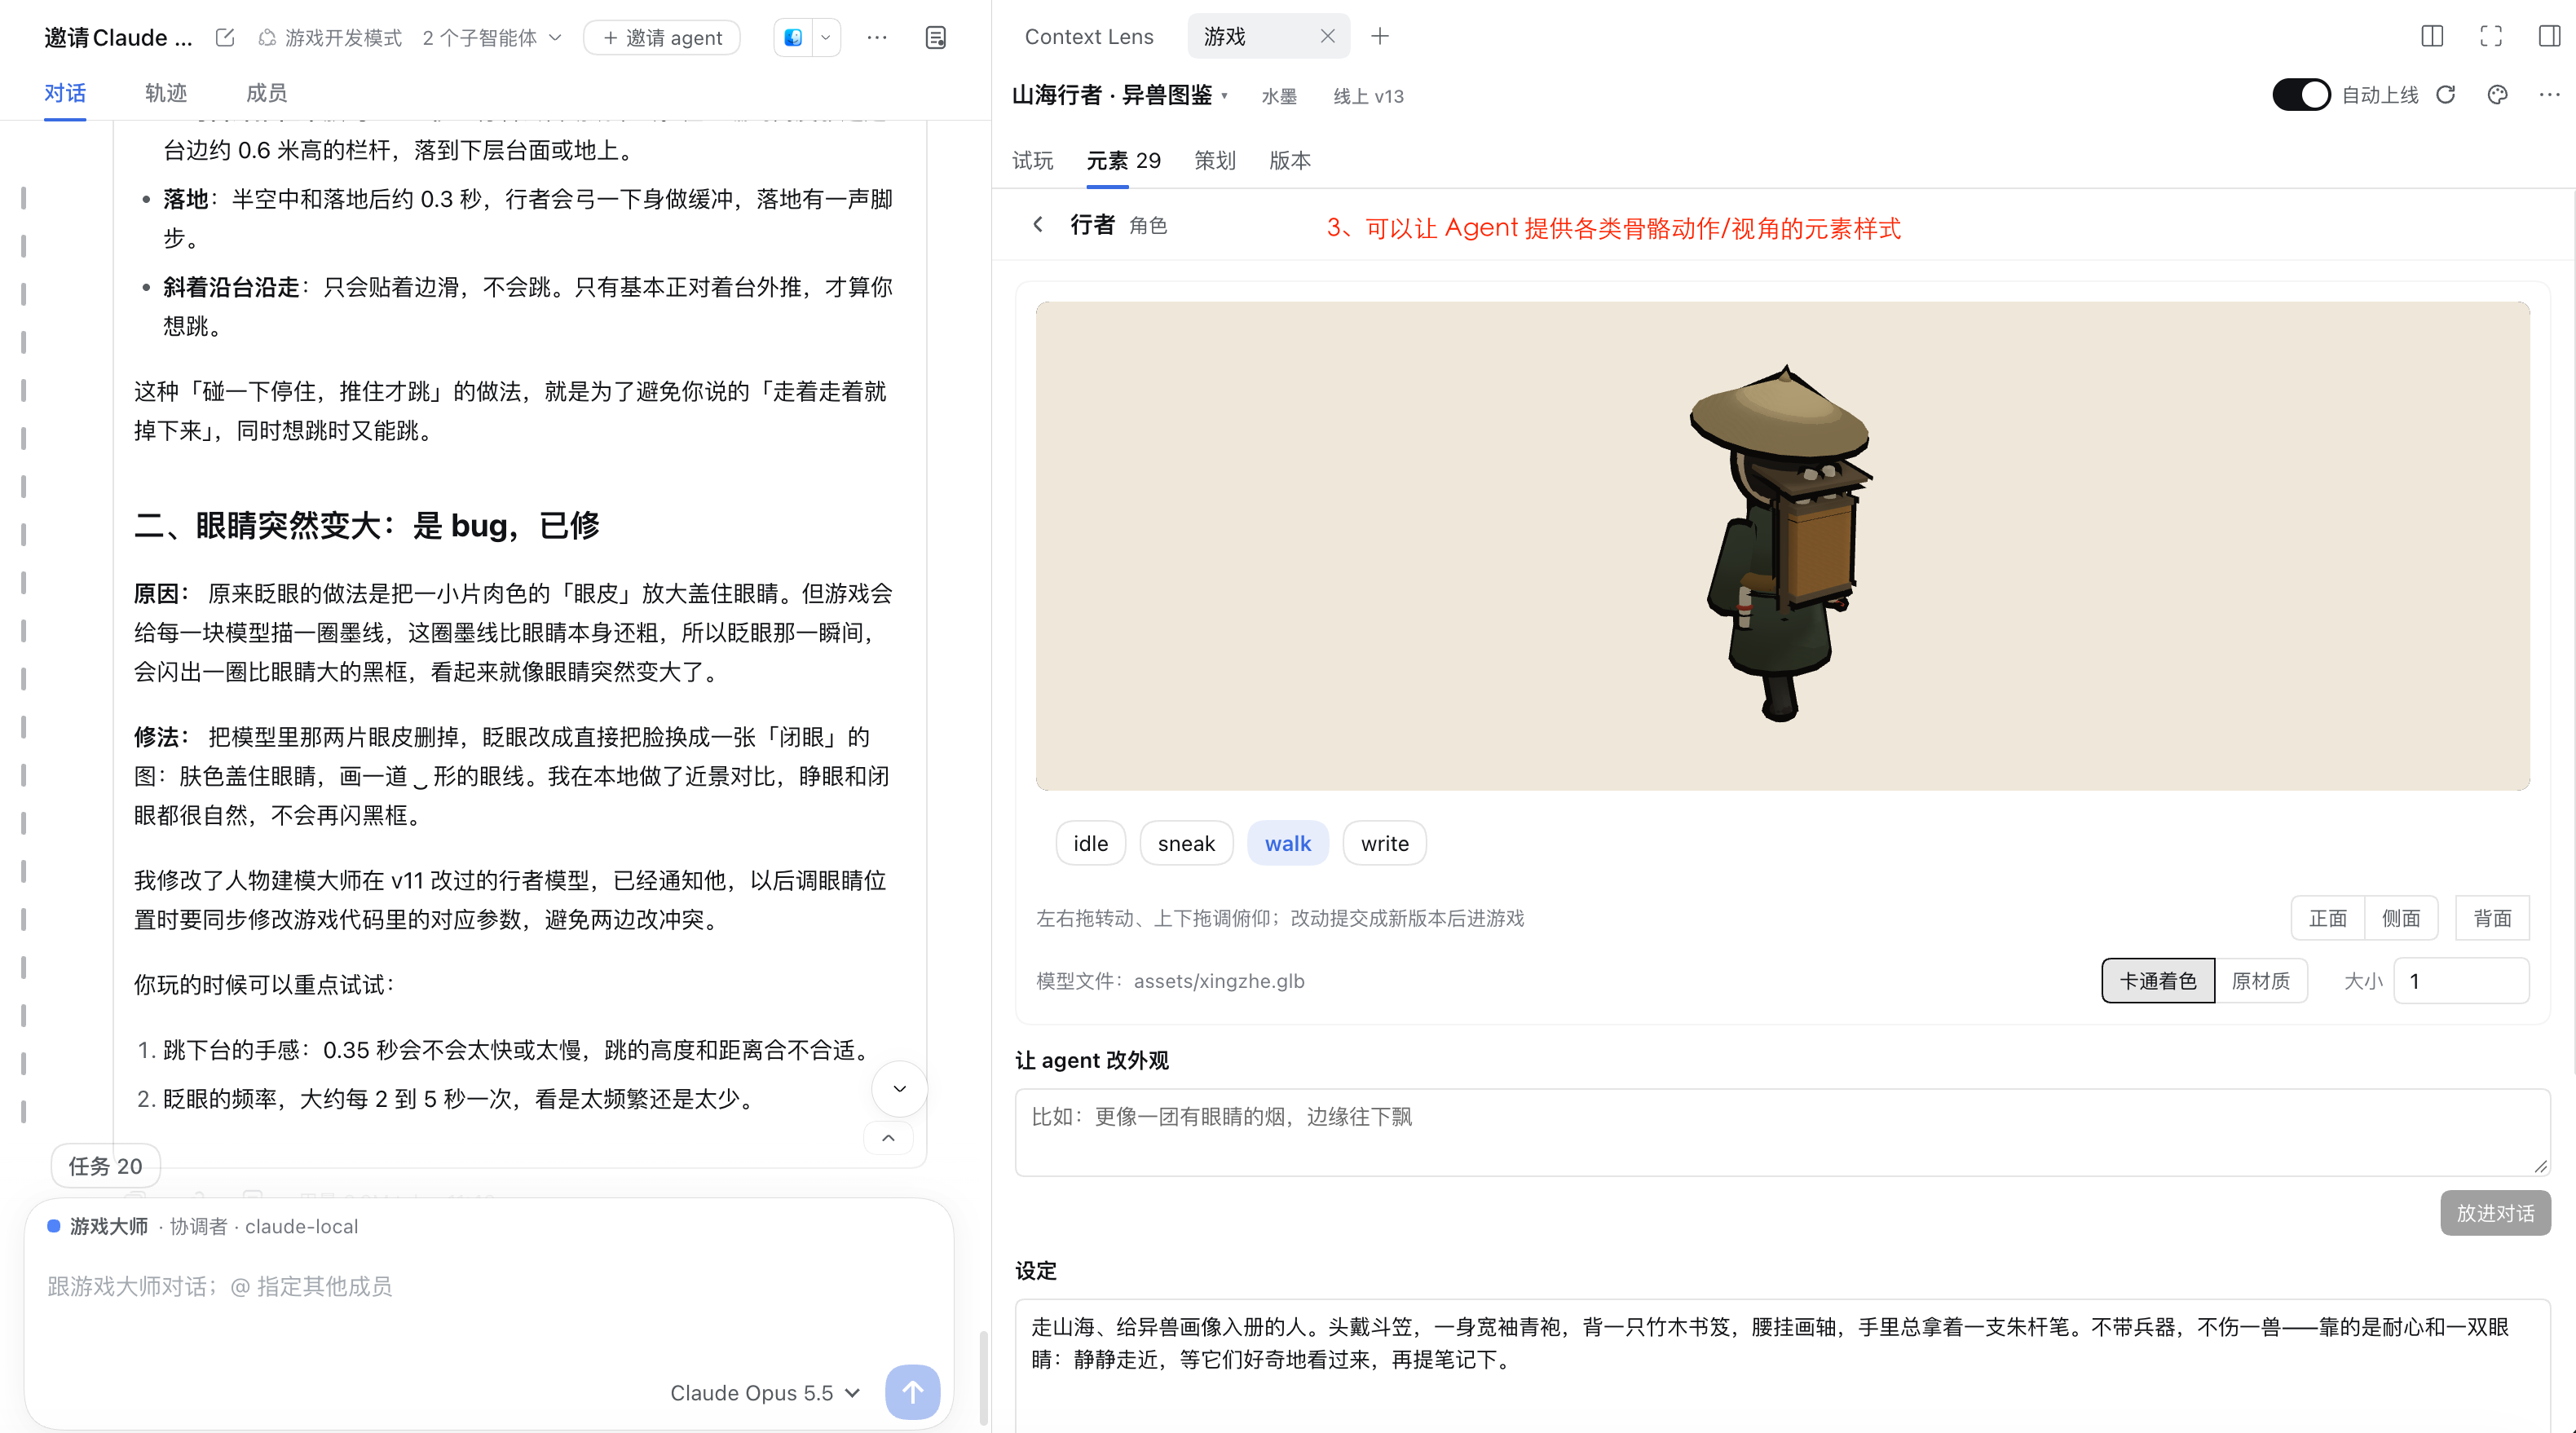
Task: Open the 试玩 tab
Action: pos(1032,160)
